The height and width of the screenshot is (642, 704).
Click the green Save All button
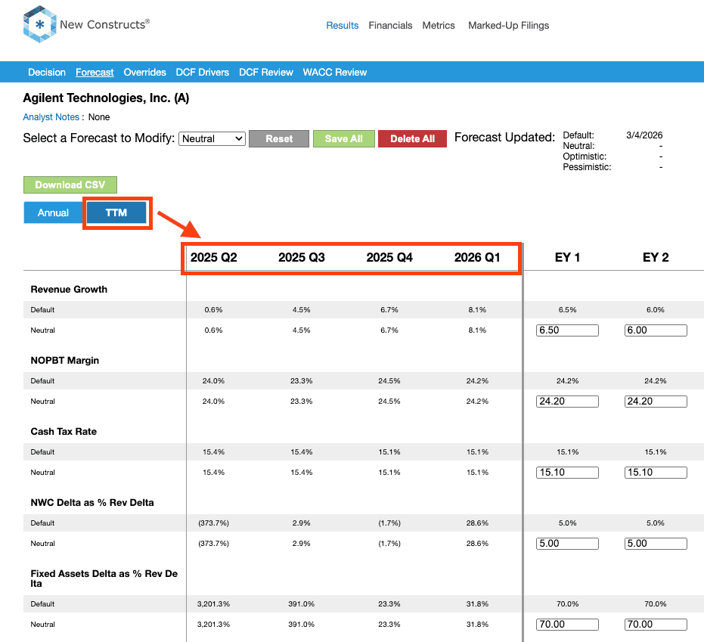pos(343,138)
